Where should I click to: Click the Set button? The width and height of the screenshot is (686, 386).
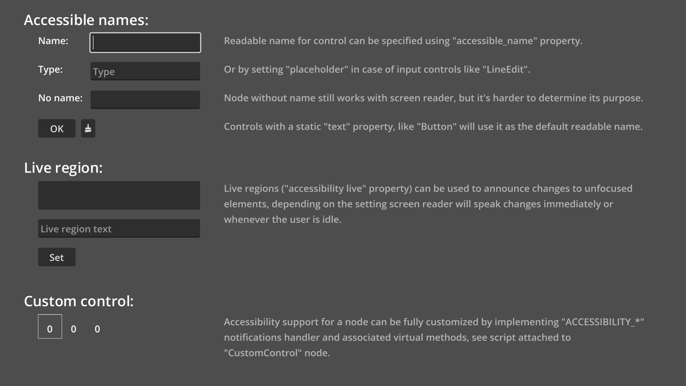pos(57,257)
